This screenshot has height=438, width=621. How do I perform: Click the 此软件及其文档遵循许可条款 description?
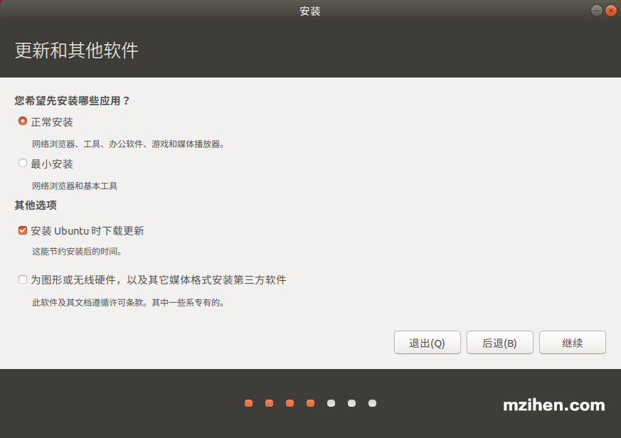tap(129, 303)
